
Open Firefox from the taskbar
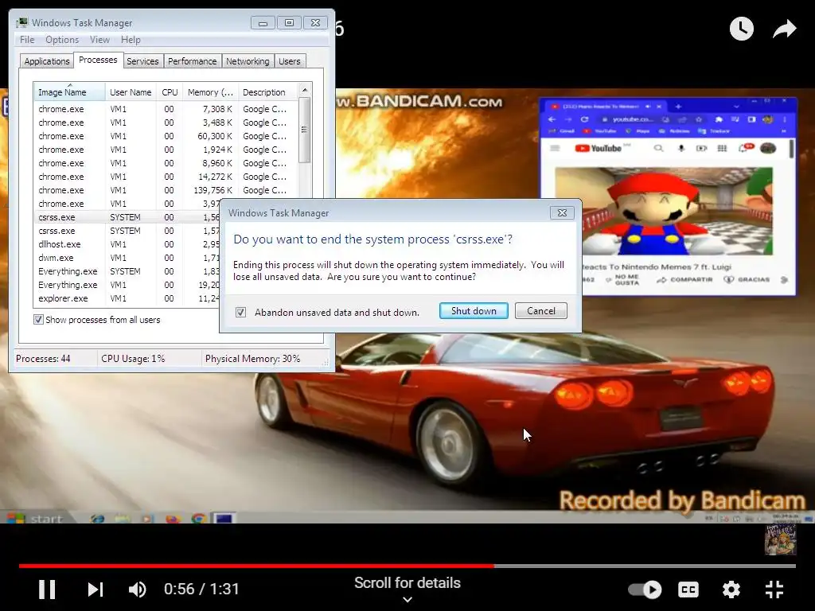point(173,518)
